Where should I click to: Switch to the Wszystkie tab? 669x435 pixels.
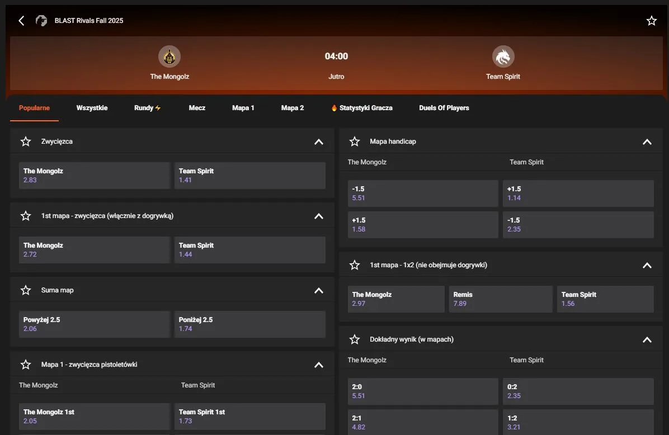pos(92,108)
